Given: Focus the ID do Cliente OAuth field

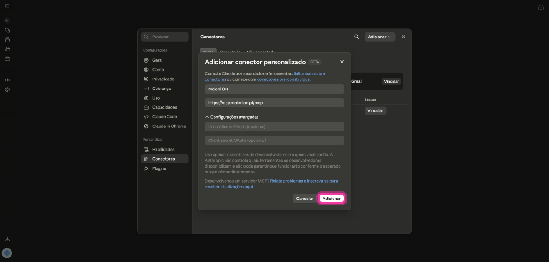Looking at the screenshot, I should click(274, 126).
